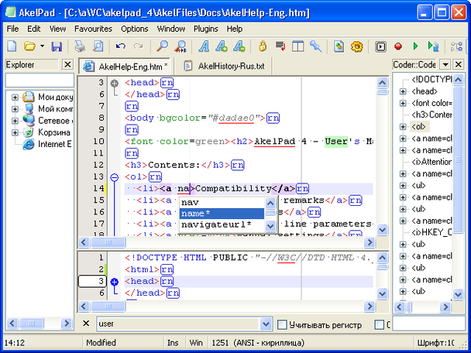The height and width of the screenshot is (353, 471).
Task: Click upper editor vertical scroll-up arrow
Action: 382,83
